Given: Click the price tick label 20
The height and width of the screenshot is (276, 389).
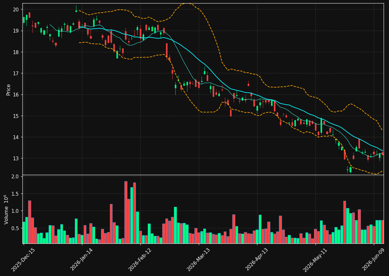Looking at the screenshot, I should (16, 9).
